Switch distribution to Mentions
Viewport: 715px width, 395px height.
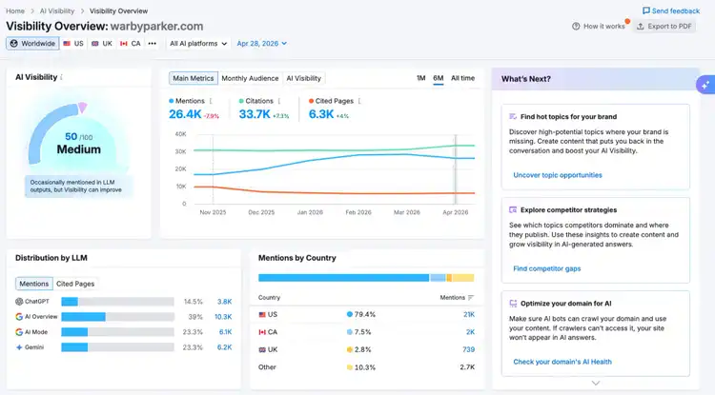33,284
